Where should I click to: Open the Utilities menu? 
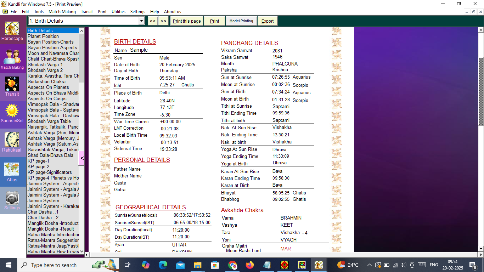(118, 12)
